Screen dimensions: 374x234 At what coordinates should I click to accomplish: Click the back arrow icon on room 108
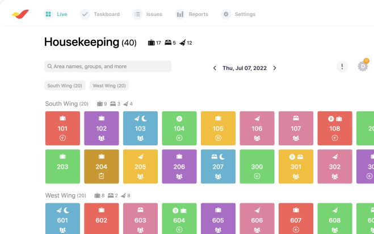pos(335,138)
